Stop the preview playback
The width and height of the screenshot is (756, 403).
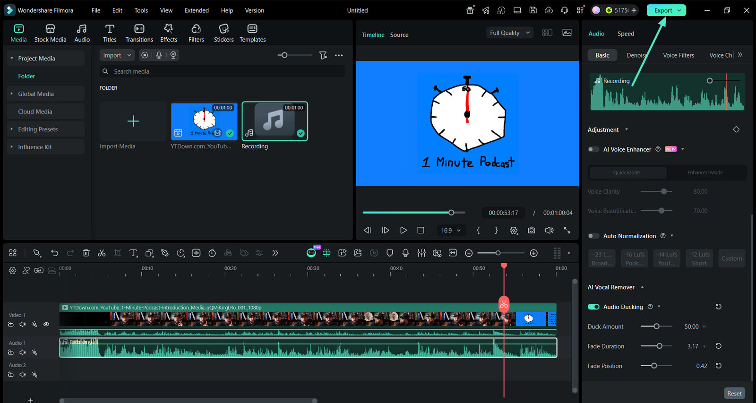point(421,230)
